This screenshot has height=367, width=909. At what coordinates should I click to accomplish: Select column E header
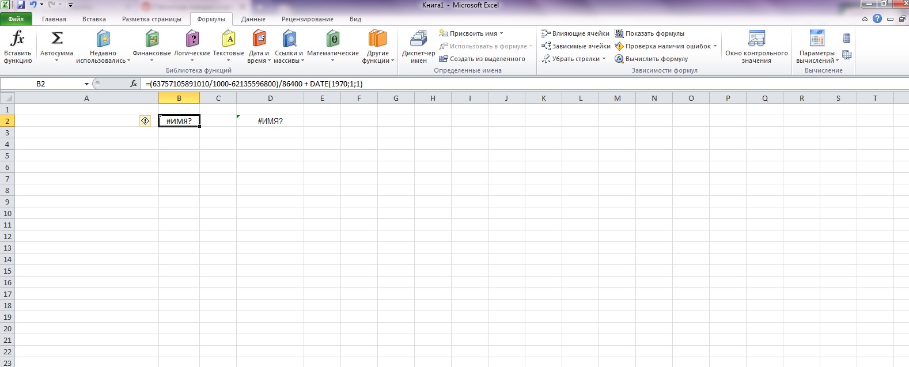[322, 99]
